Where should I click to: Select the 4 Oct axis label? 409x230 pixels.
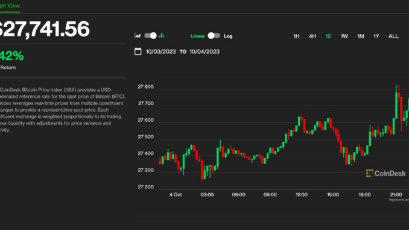point(176,195)
